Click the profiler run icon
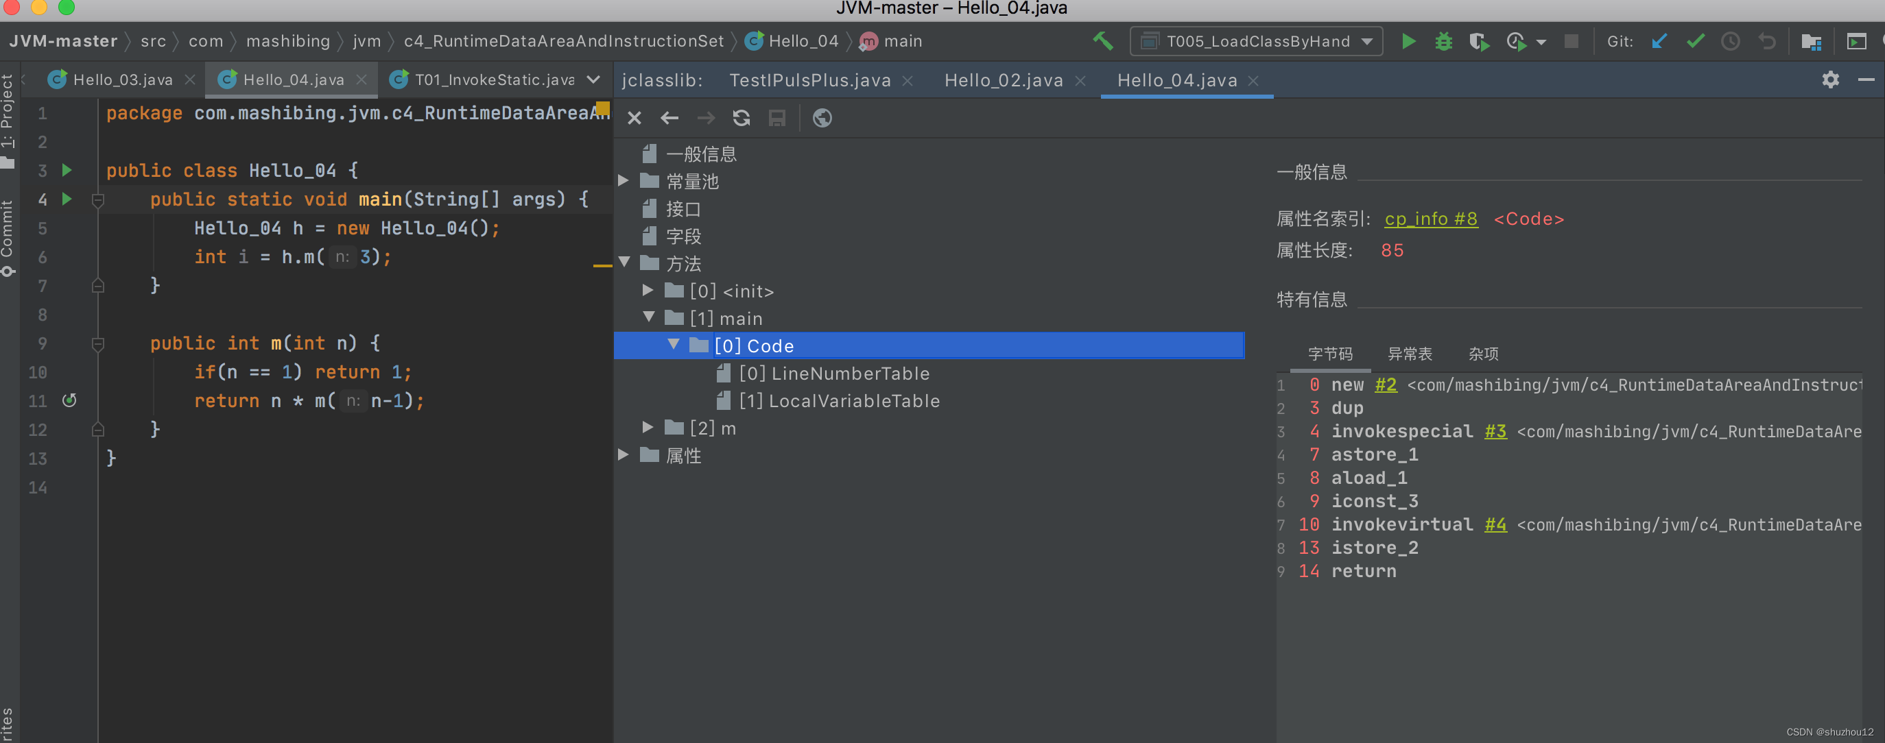The image size is (1885, 743). [x=1517, y=42]
